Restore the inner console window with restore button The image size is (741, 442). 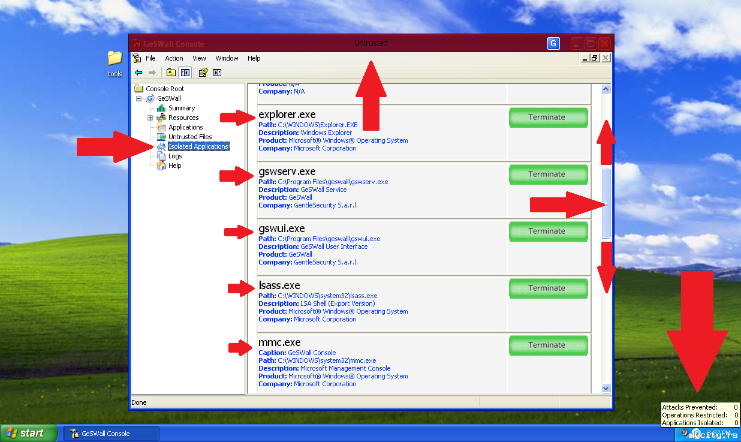[x=595, y=58]
